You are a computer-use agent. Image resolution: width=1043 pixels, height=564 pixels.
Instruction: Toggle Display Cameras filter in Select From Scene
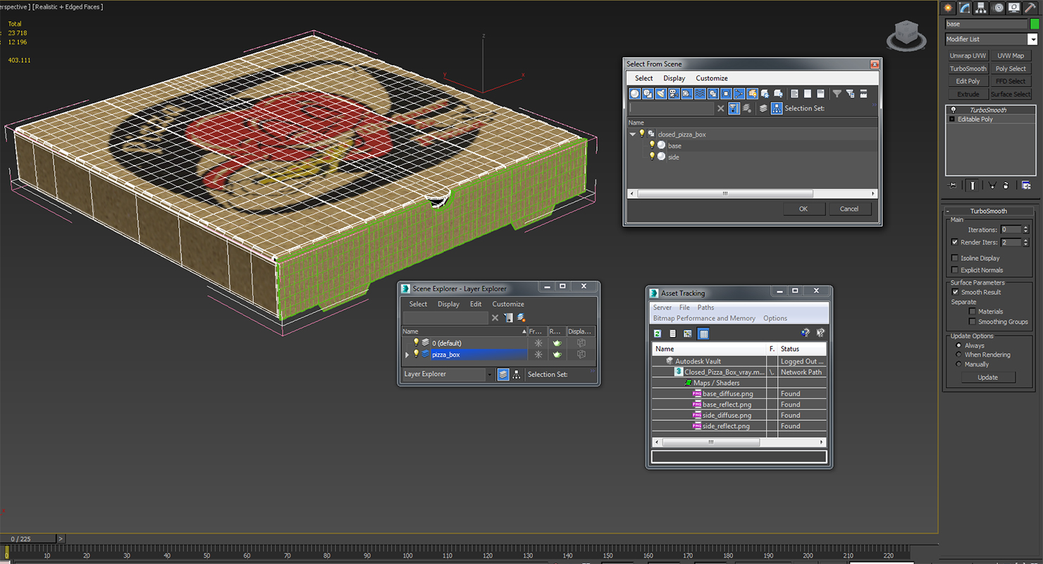(x=674, y=93)
